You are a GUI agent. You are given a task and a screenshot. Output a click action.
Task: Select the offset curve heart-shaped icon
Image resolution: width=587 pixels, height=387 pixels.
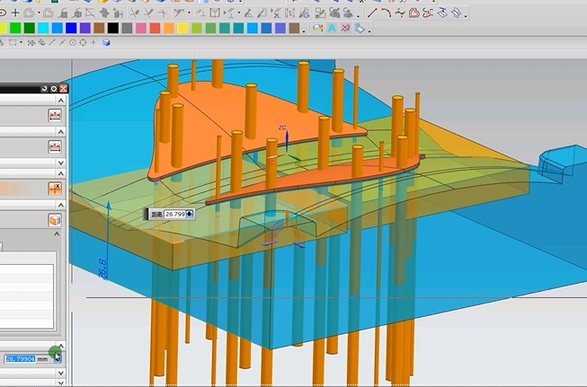[x=29, y=13]
